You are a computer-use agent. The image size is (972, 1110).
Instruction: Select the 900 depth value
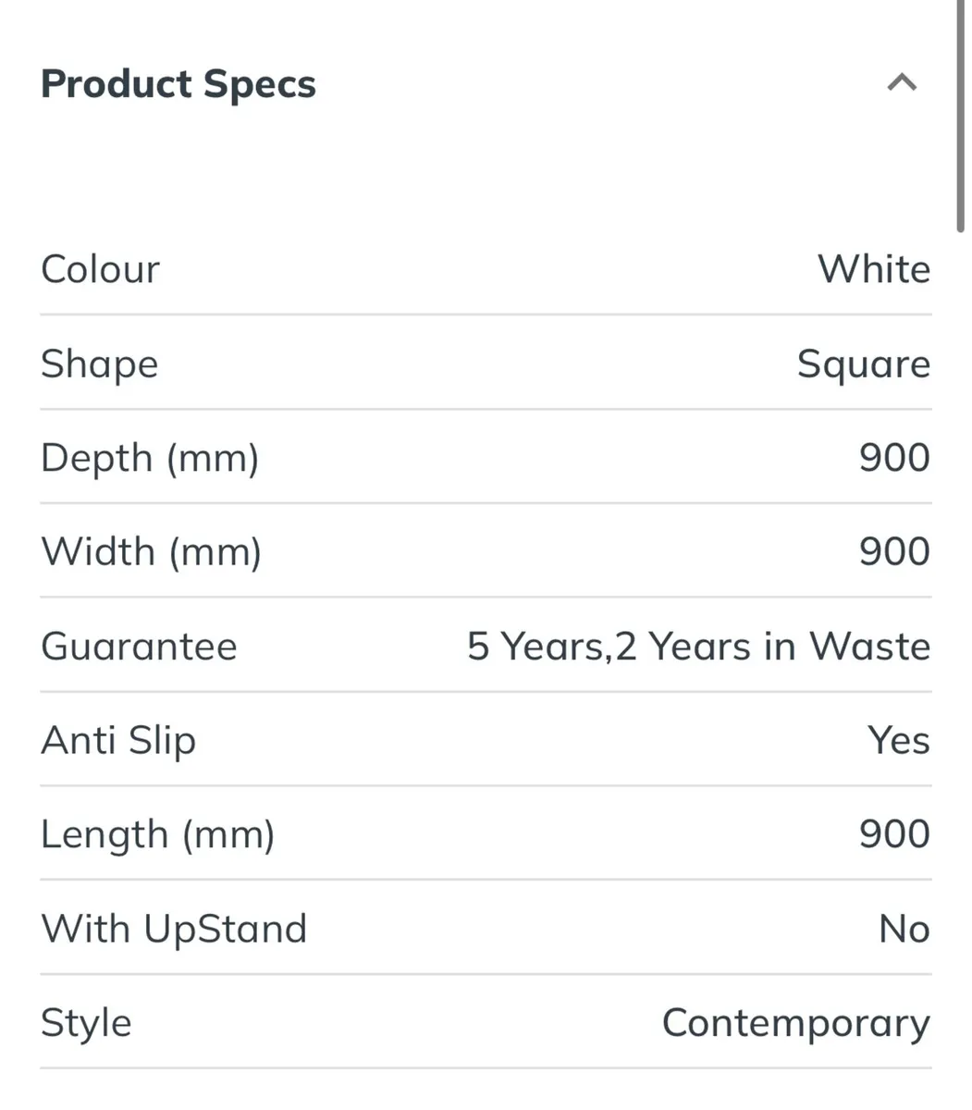[x=894, y=457]
